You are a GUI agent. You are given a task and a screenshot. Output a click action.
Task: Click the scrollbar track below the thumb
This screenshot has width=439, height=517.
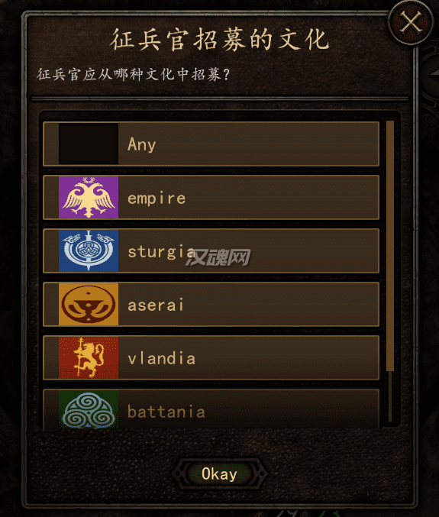click(x=390, y=396)
